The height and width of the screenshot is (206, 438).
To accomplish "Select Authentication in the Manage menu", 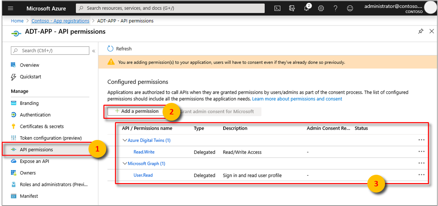I will pos(35,115).
